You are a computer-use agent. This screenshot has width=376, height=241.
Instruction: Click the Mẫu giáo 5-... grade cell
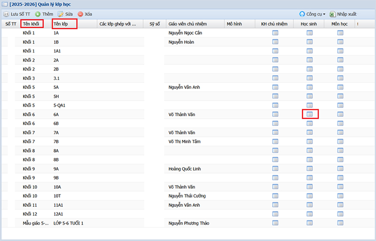(36, 223)
